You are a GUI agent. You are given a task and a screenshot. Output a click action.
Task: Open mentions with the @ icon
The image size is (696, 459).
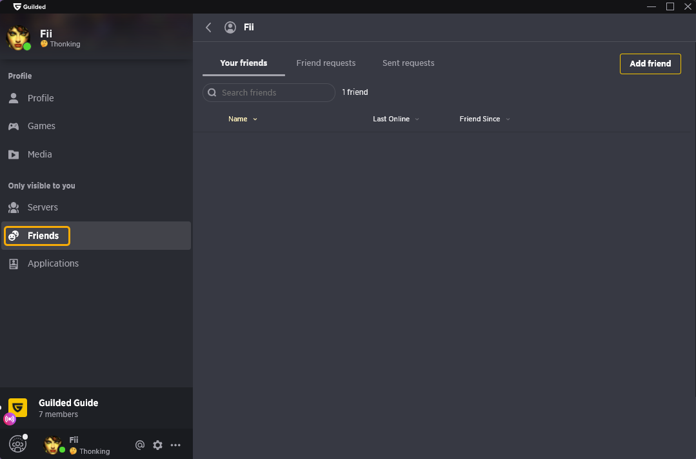(140, 445)
